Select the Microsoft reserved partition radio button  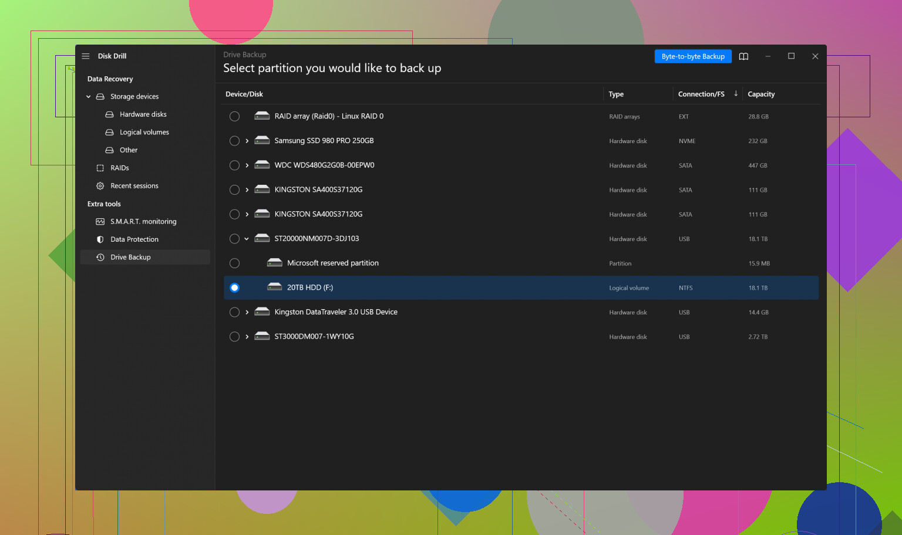234,263
